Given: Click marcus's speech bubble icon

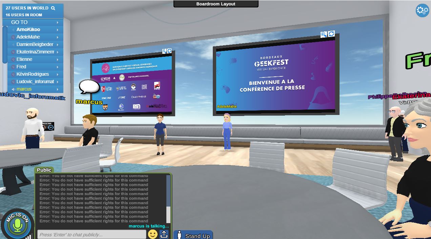Looking at the screenshot, I should coord(89,87).
